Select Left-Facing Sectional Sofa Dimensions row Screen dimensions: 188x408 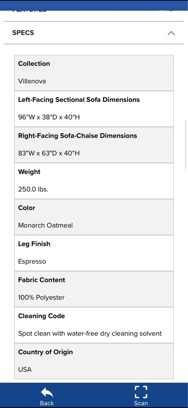pos(94,109)
